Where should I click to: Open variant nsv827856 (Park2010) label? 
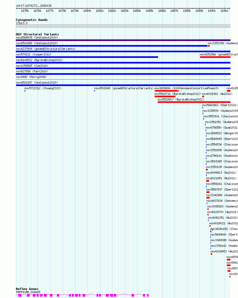click(32, 72)
